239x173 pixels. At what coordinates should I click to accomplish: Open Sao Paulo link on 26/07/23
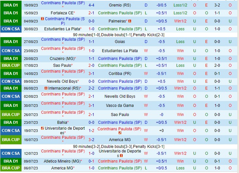pos(120,115)
